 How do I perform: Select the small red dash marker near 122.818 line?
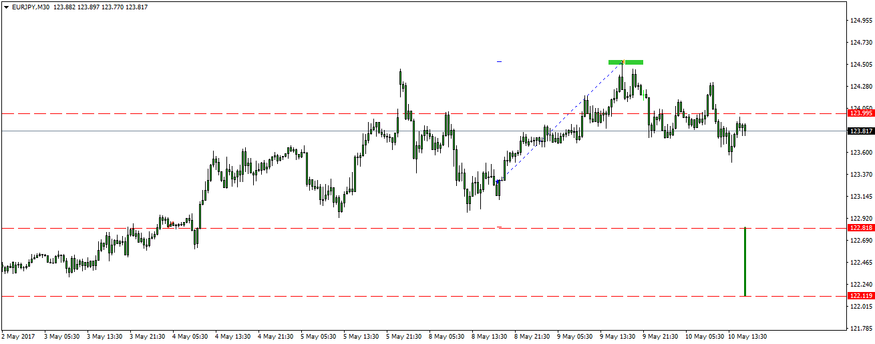(x=499, y=227)
